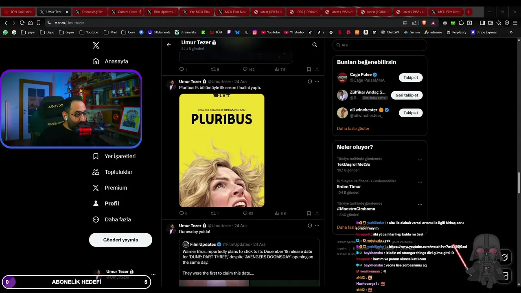
Task: Open the ChatGPT bookmark
Action: [390, 32]
